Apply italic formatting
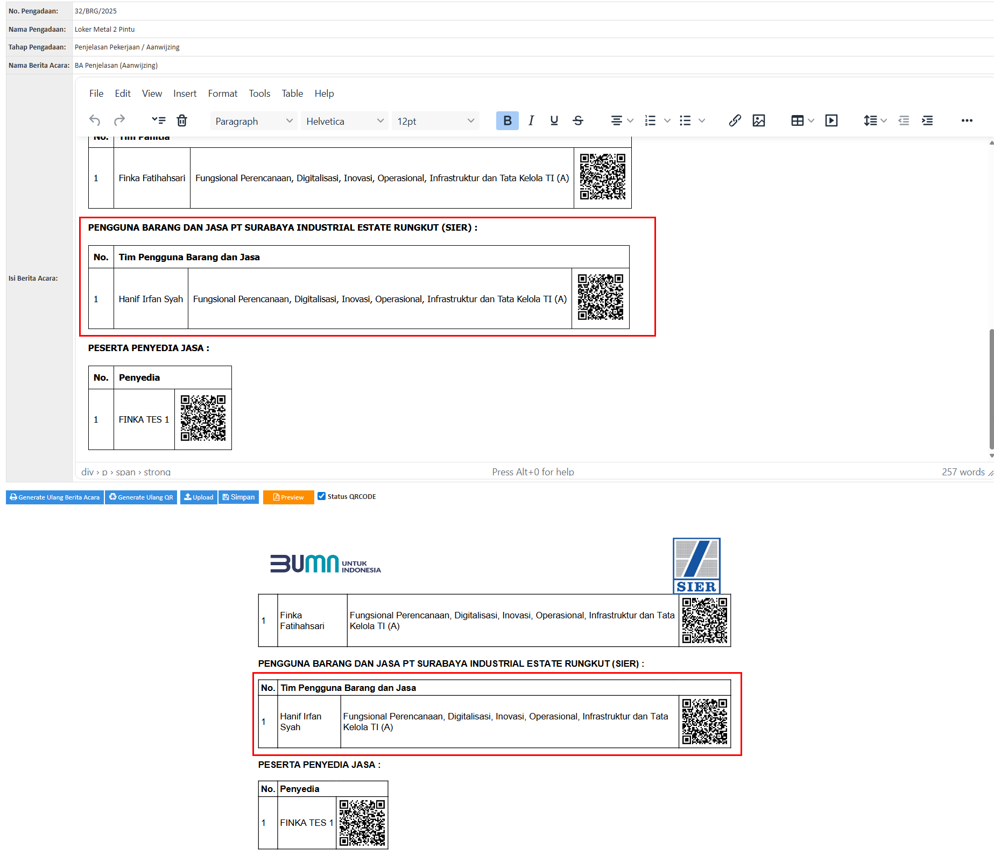Viewport: 994px width, 856px height. 531,120
